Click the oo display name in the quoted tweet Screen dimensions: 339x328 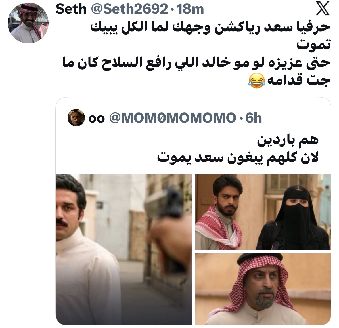[x=96, y=119]
